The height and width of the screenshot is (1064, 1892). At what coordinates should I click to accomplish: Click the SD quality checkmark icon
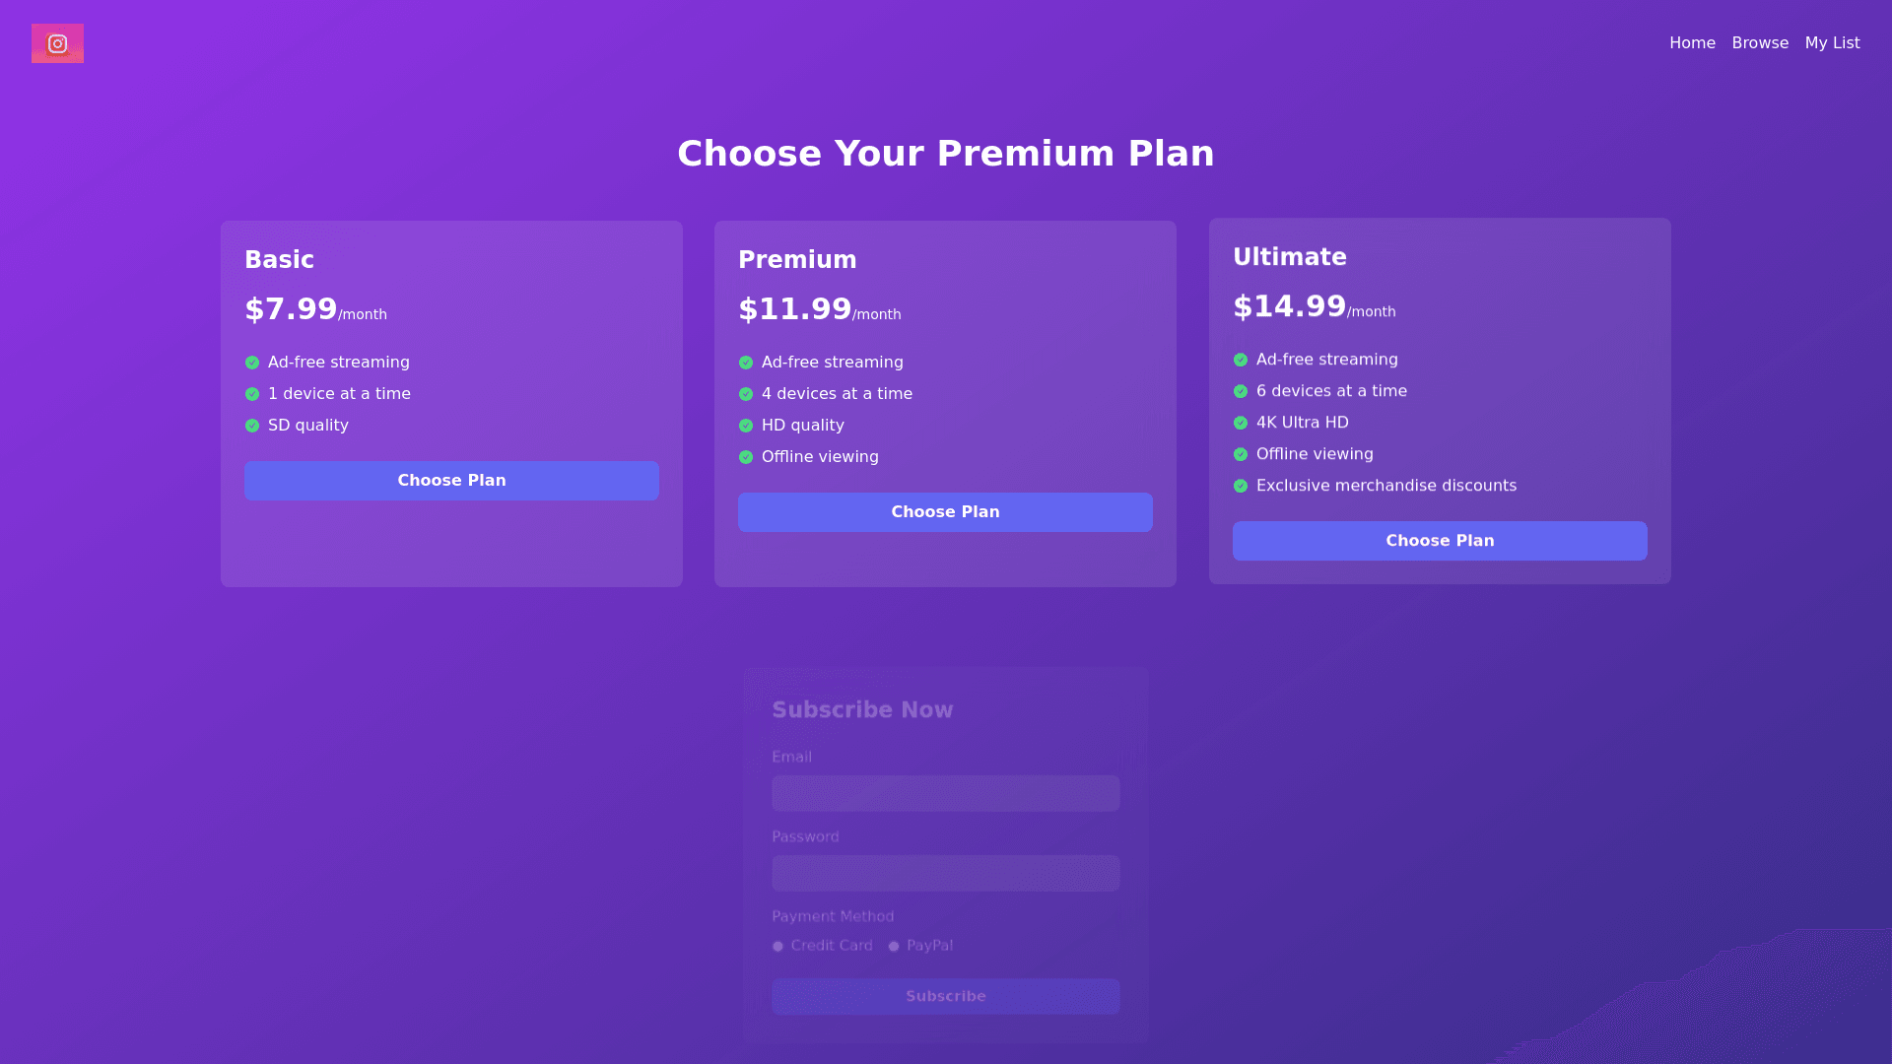pyautogui.click(x=252, y=426)
